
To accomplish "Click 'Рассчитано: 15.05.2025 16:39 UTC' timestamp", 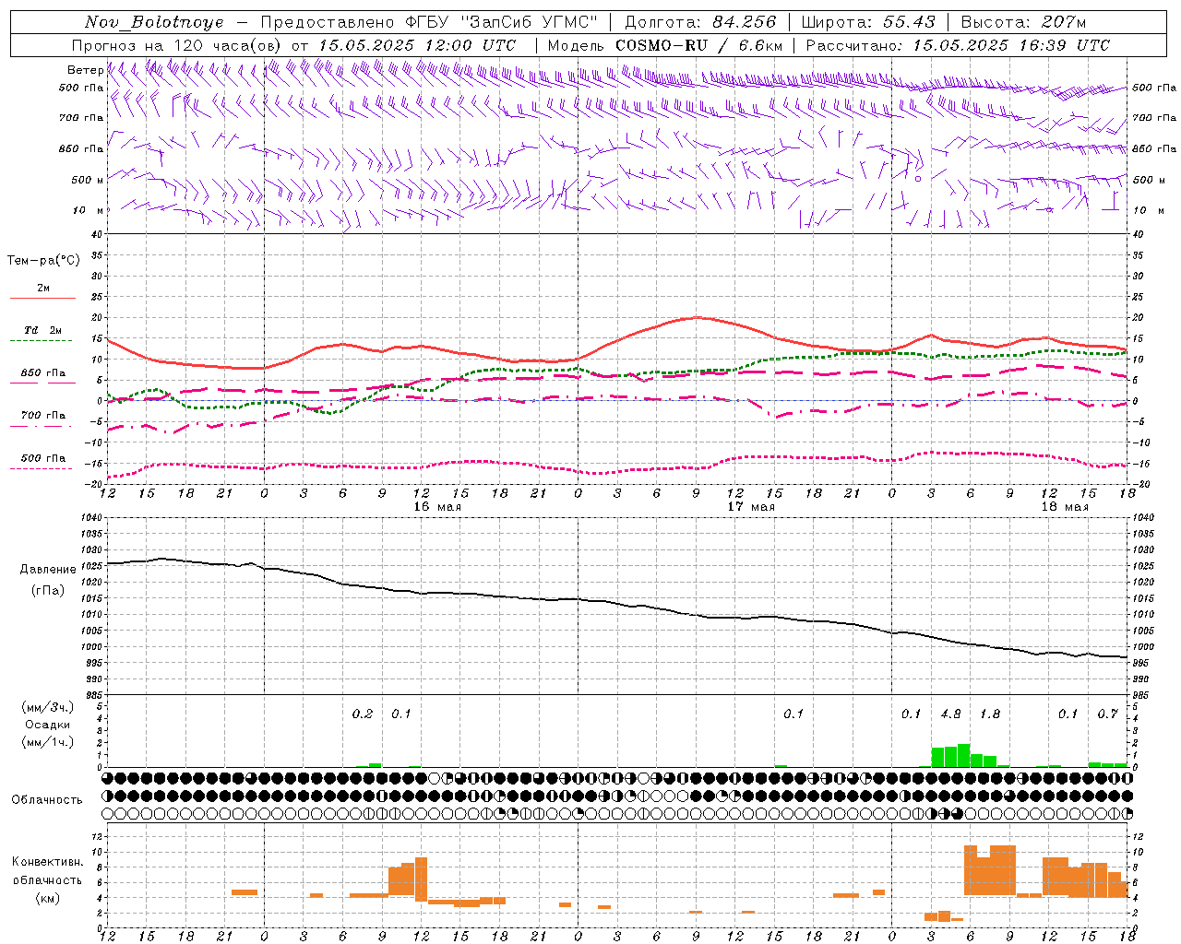I will (958, 45).
